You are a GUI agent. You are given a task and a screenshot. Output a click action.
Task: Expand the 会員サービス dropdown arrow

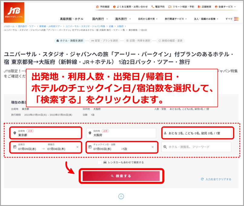(235, 7)
